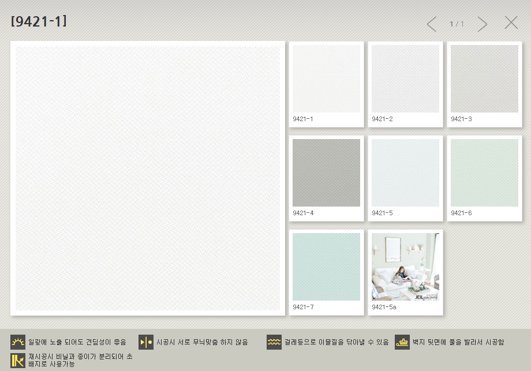Click the large 9421-1 preview image
This screenshot has height=371, width=531.
(x=148, y=178)
